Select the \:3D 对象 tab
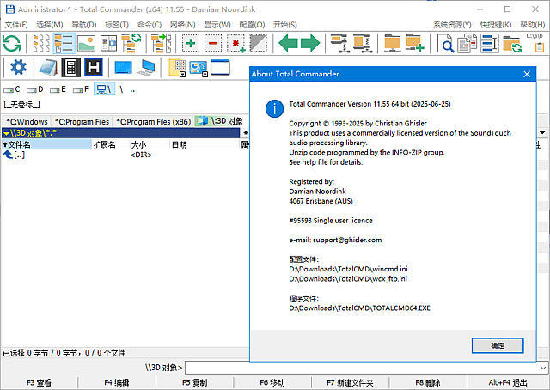 221,121
